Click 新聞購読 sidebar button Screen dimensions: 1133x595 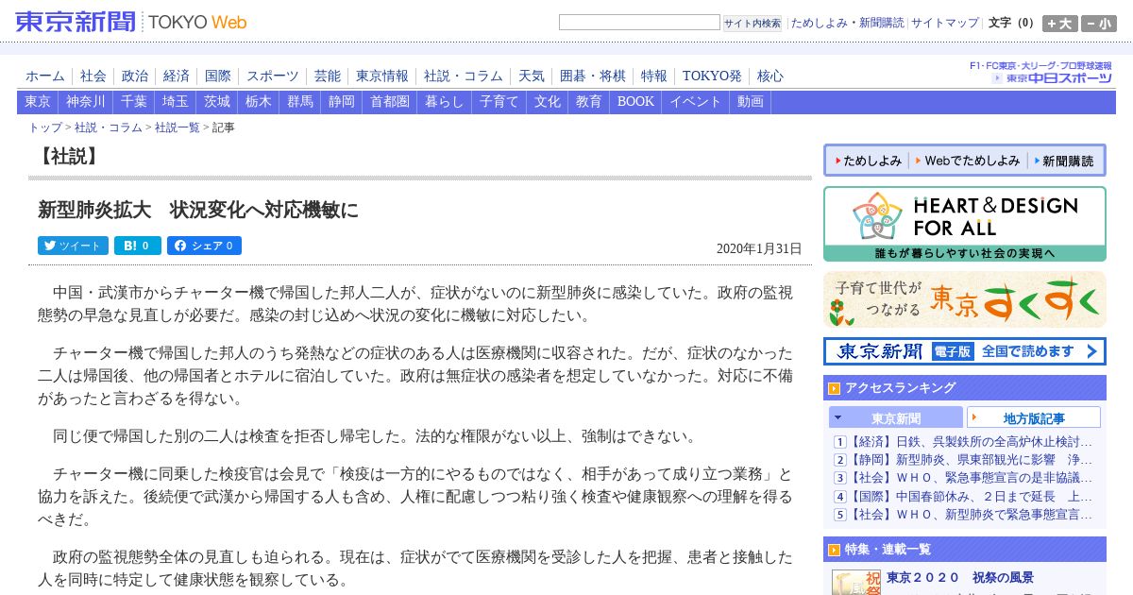click(x=1063, y=161)
